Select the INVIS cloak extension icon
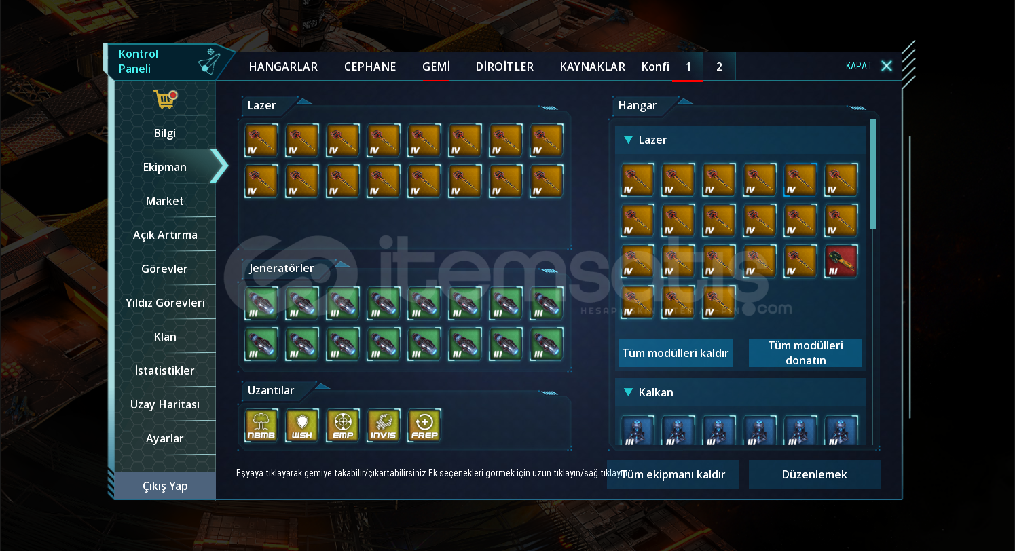The width and height of the screenshot is (1015, 551). point(384,425)
